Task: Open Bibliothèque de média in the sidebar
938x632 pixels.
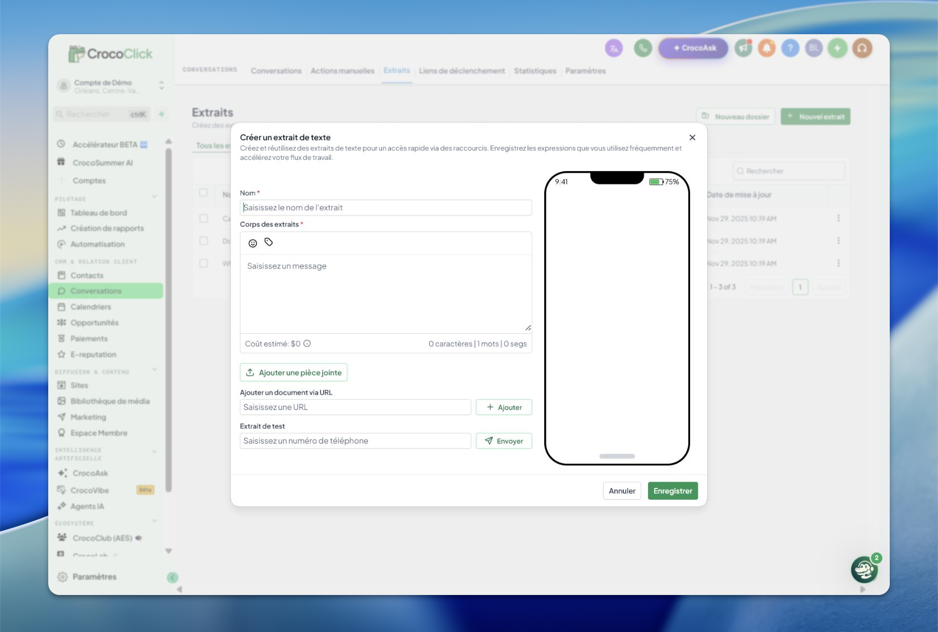Action: point(110,402)
